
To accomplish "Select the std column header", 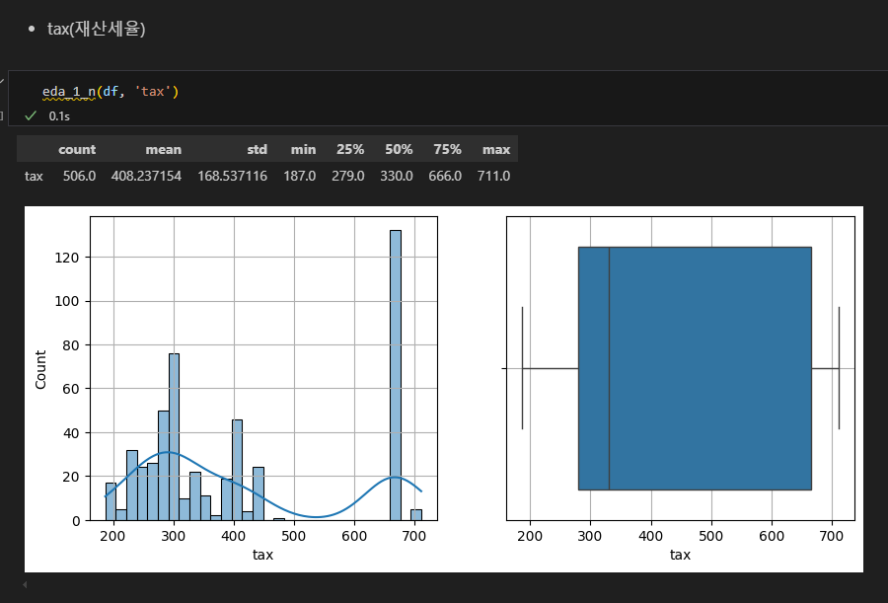I will tap(257, 150).
